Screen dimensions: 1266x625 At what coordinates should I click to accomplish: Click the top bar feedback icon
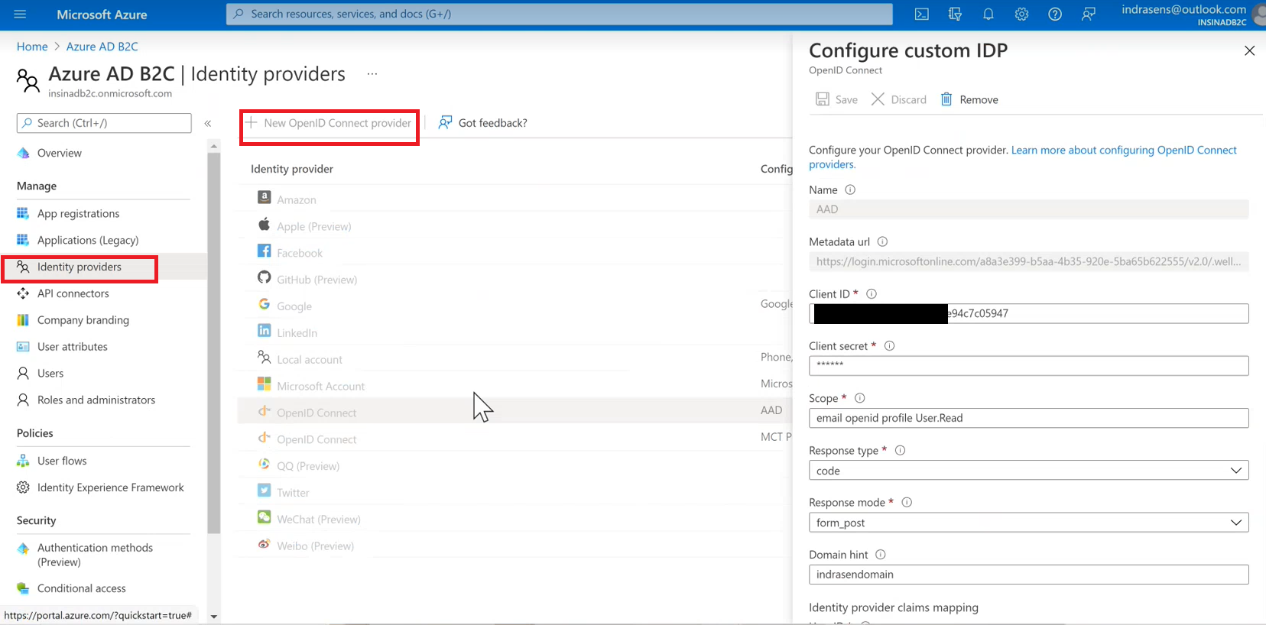[x=1089, y=15]
